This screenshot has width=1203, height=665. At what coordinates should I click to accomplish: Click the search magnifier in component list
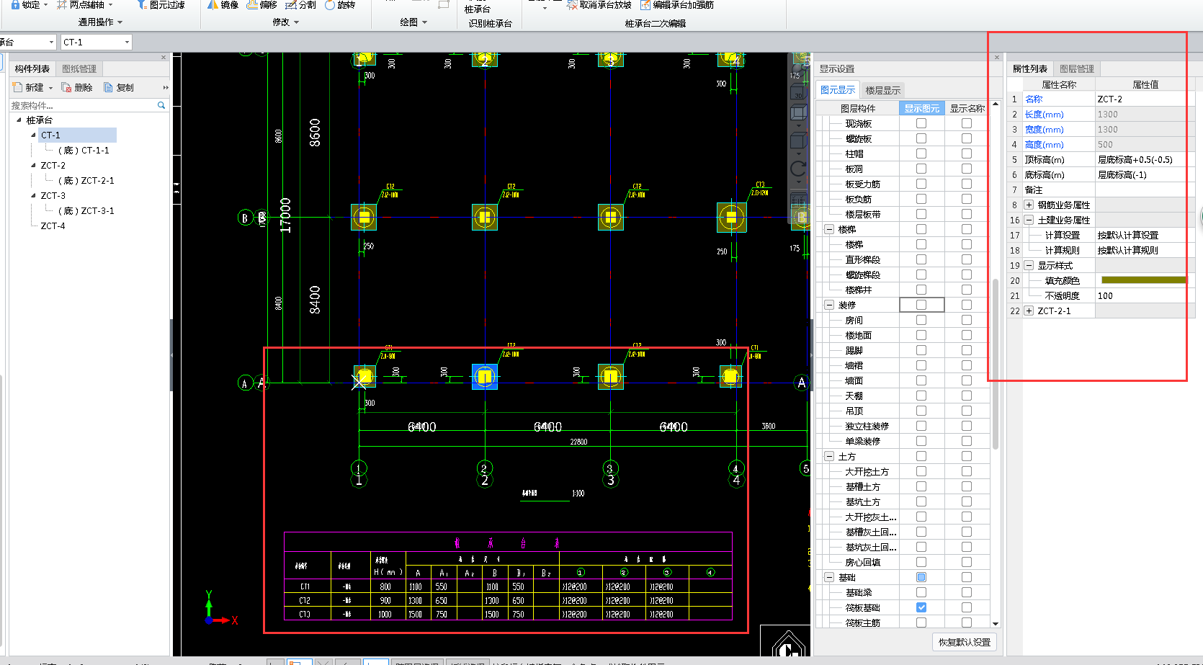(161, 105)
